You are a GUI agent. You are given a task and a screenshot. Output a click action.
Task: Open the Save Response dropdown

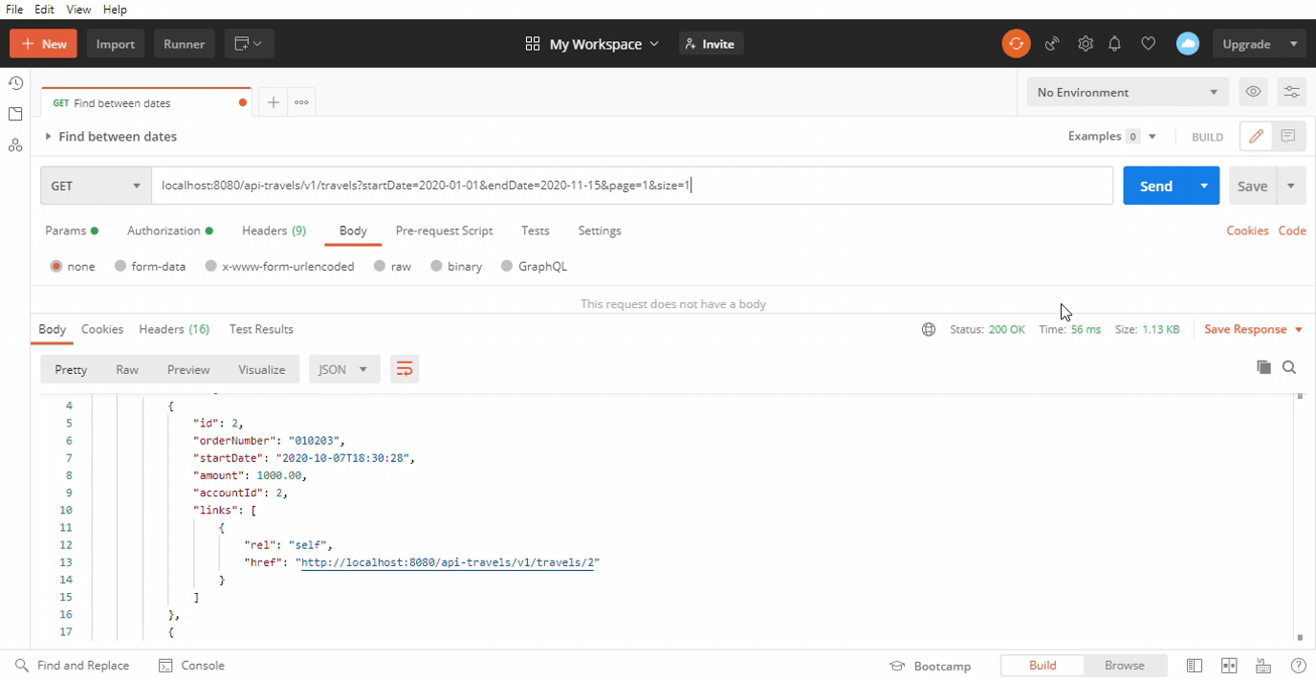[1253, 329]
